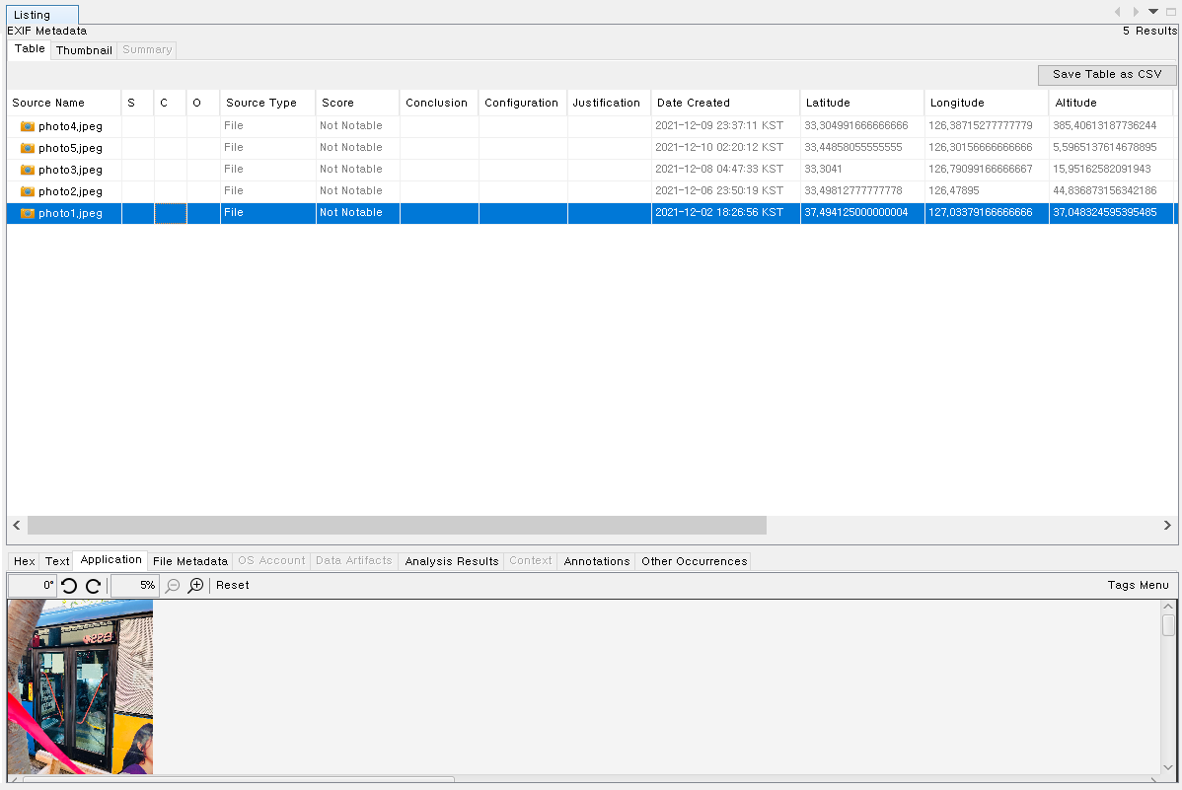
Task: Sort by Date Created column header
Action: tap(725, 104)
